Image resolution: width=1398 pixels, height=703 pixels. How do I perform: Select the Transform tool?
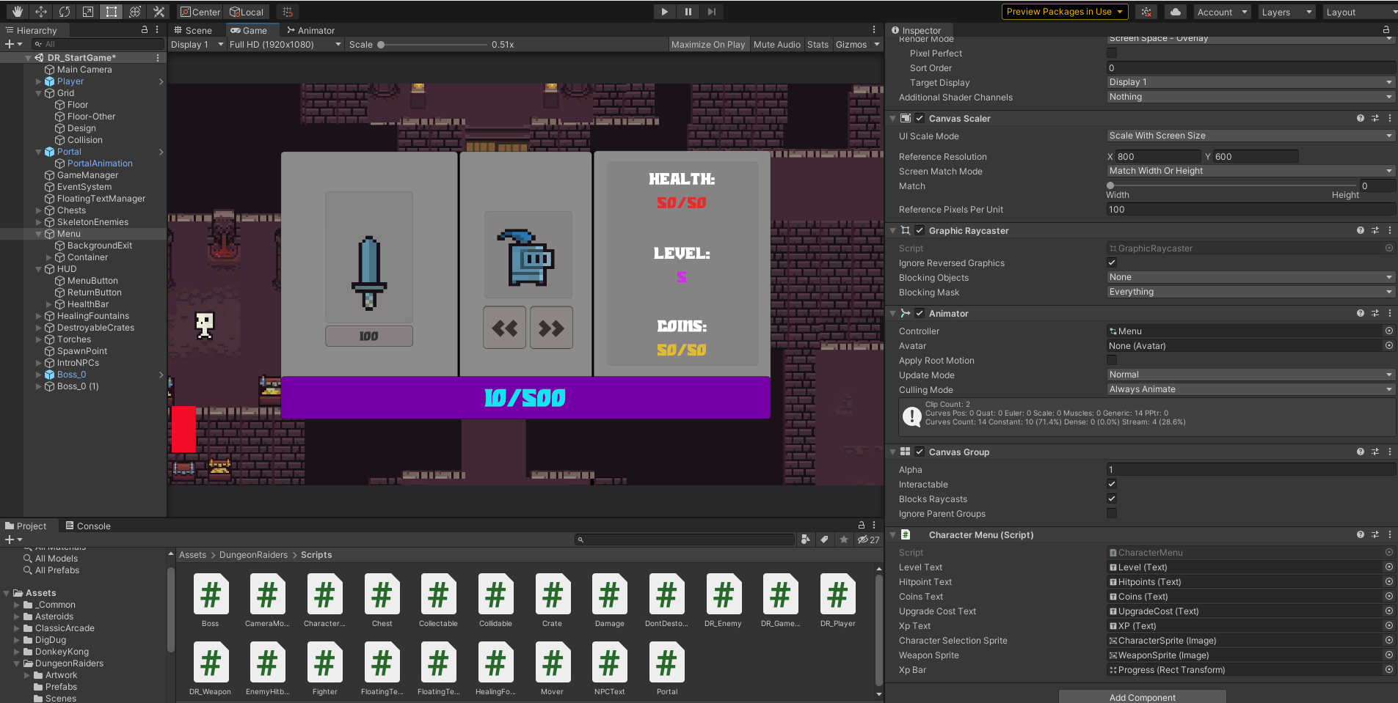click(135, 12)
